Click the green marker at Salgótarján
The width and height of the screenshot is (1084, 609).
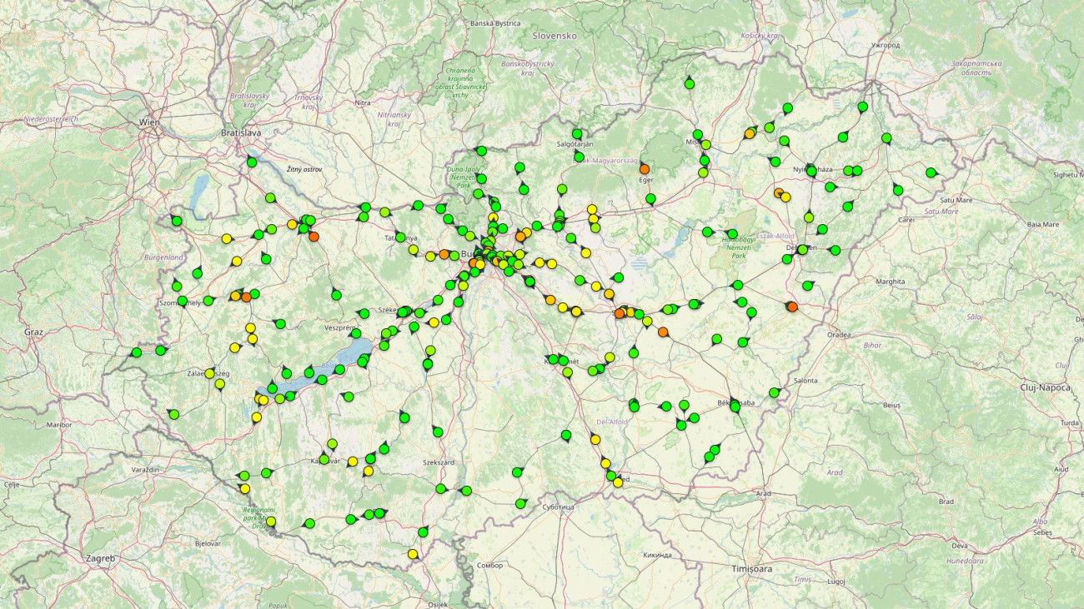point(577,133)
